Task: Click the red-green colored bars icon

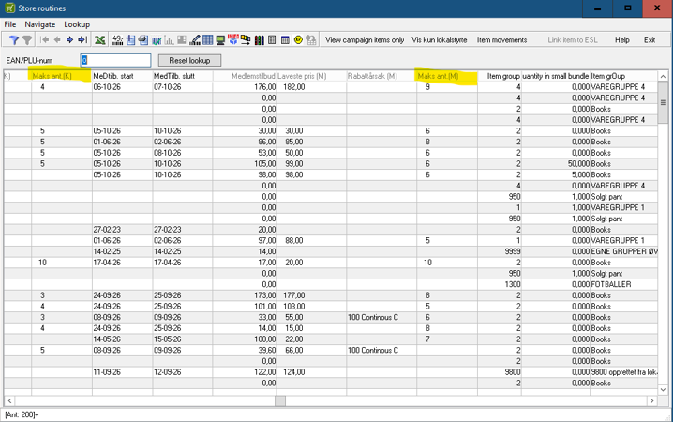Action: (260, 40)
